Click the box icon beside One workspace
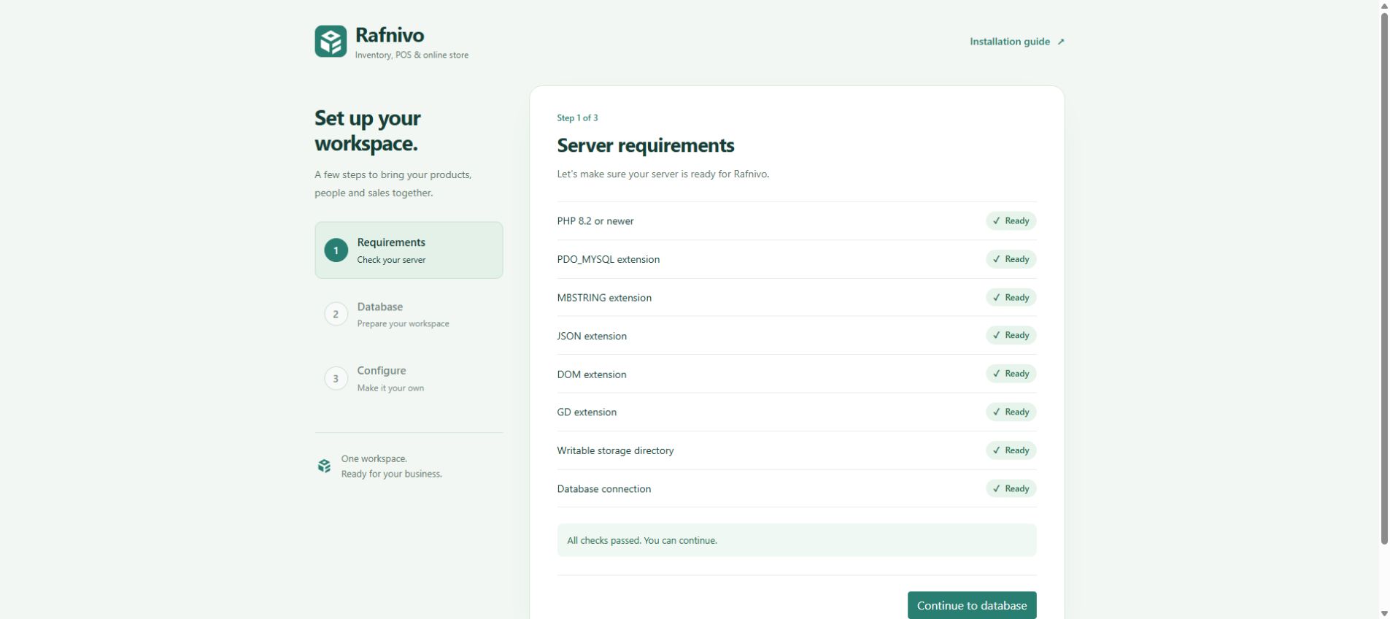This screenshot has width=1390, height=619. tap(325, 466)
